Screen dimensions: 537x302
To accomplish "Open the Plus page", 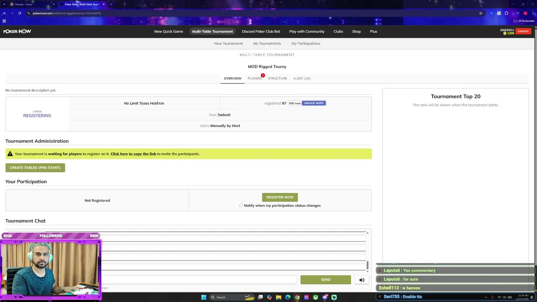I will click(373, 31).
